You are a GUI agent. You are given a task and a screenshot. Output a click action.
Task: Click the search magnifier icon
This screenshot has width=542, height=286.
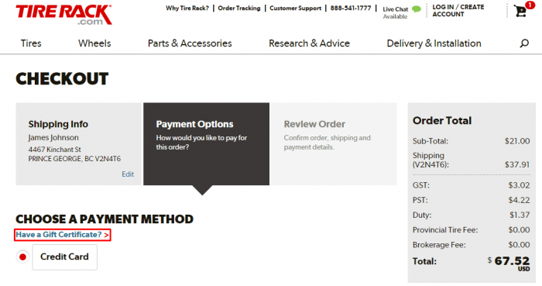tap(524, 43)
